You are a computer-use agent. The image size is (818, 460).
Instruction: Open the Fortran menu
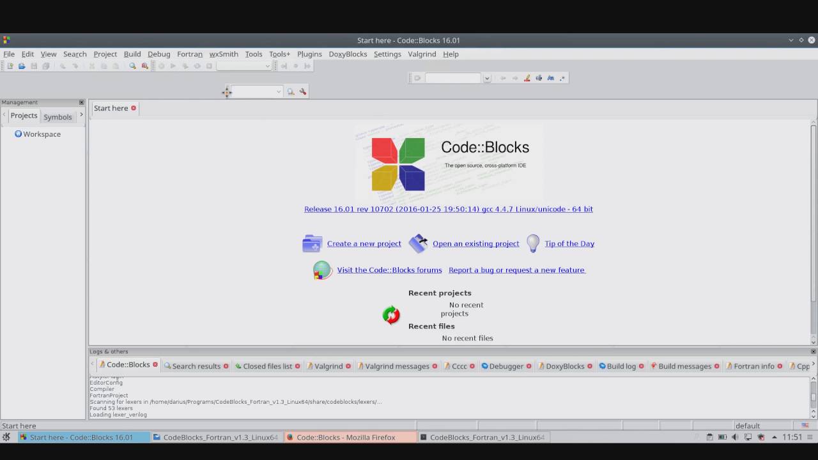point(190,54)
